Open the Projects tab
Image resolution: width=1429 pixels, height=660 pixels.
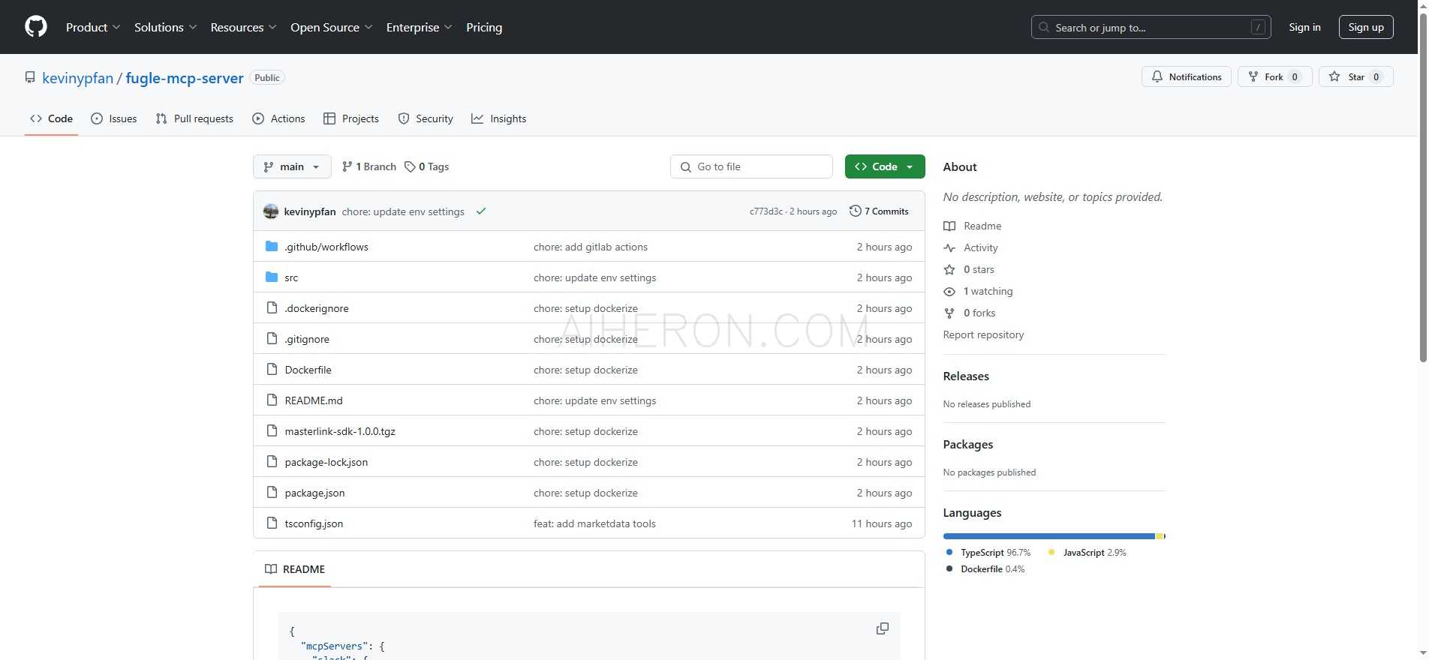[x=350, y=118]
